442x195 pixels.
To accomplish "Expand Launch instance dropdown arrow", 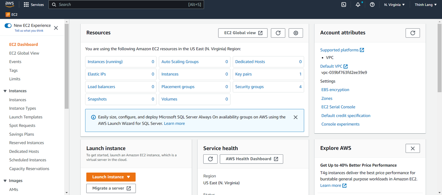I will pyautogui.click(x=129, y=177).
